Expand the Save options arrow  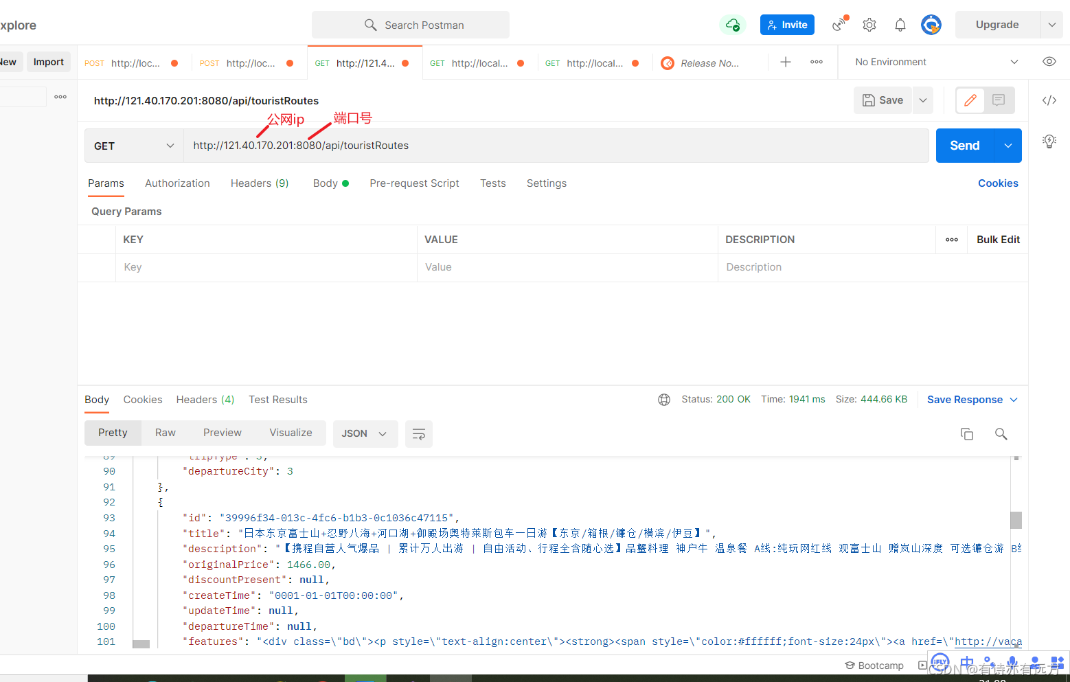(x=923, y=100)
